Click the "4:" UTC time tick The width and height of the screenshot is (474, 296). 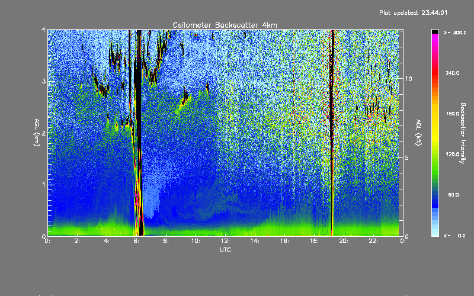coord(107,241)
